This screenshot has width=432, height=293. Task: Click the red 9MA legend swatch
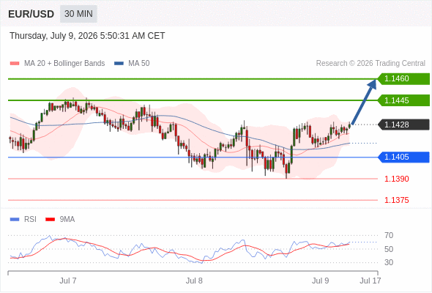(50, 220)
